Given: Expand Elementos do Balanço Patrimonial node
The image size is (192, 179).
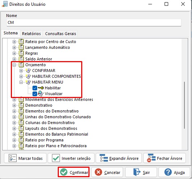Looking at the screenshot, I should 14,134.
